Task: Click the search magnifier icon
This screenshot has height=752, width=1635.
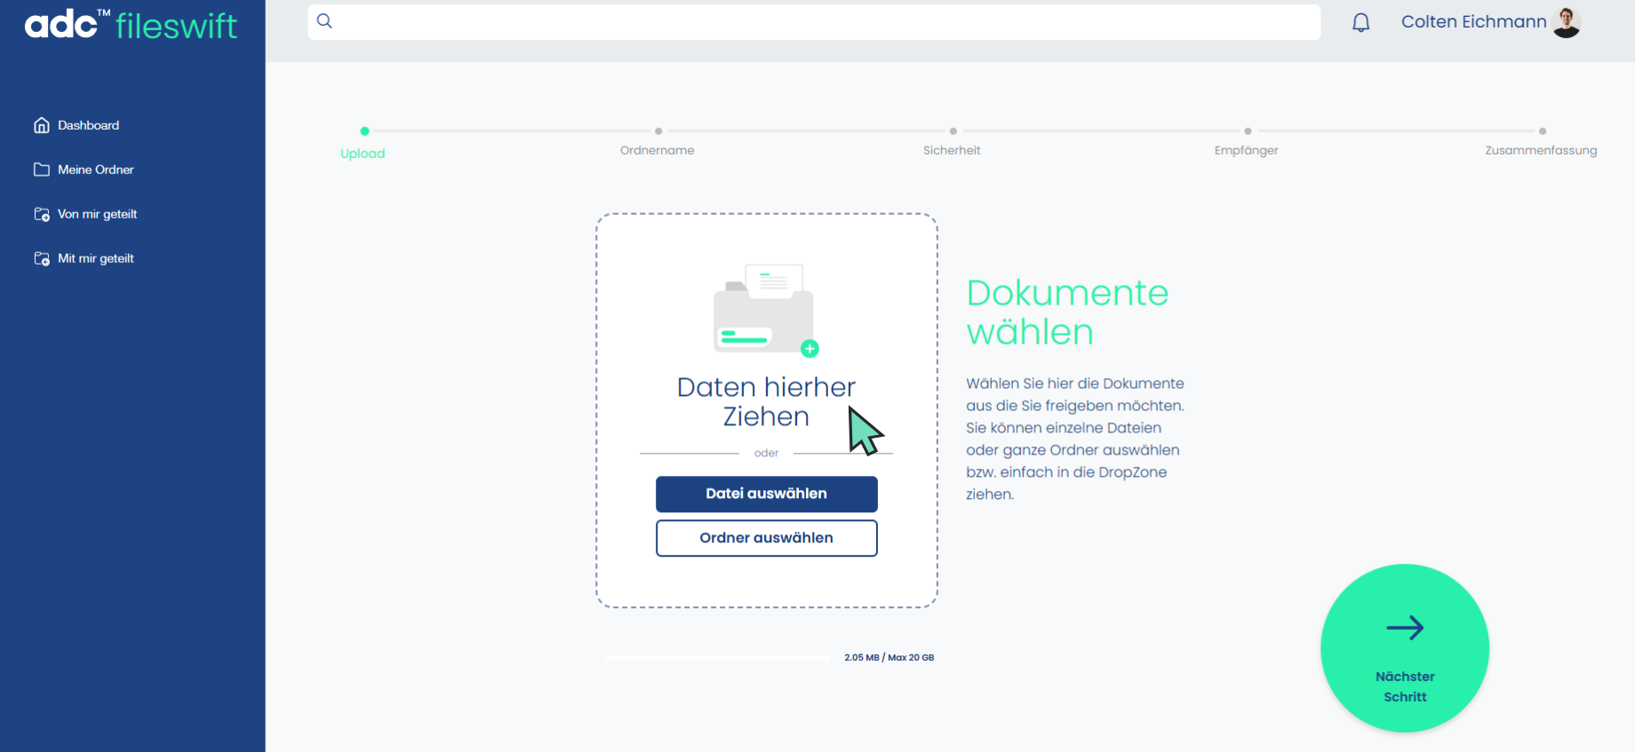Action: click(325, 21)
